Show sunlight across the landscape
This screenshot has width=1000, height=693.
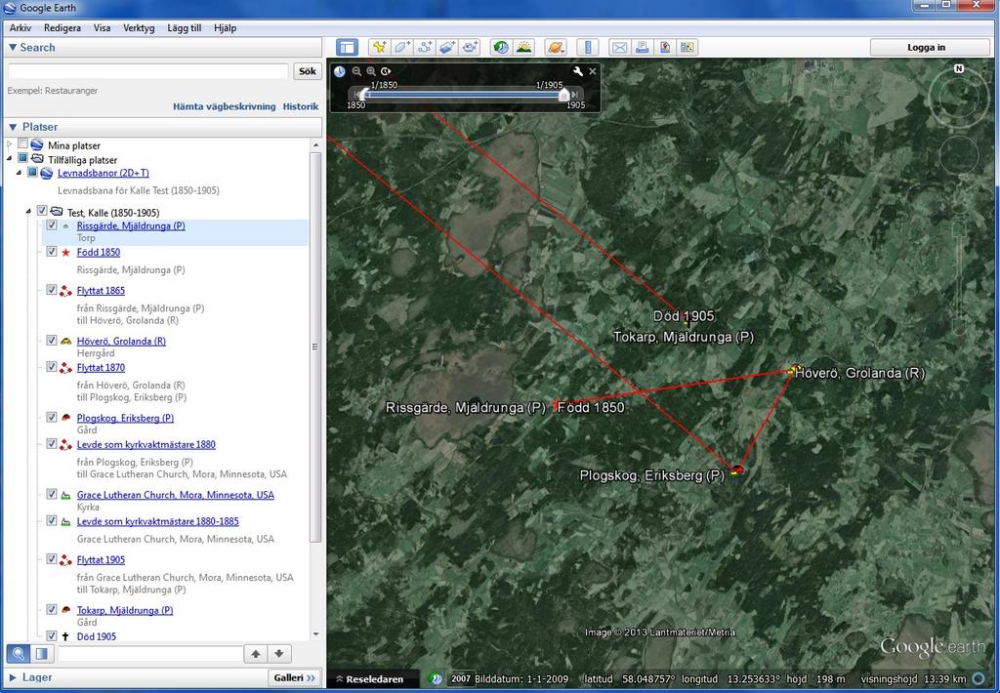(x=524, y=47)
